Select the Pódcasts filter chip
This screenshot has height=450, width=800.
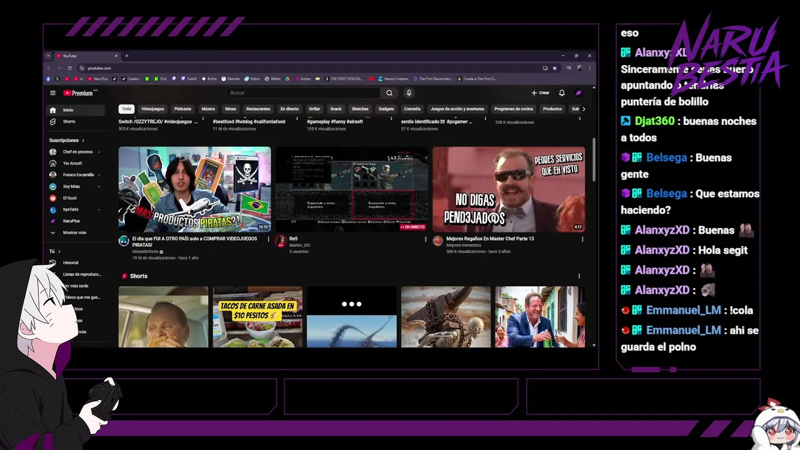182,109
